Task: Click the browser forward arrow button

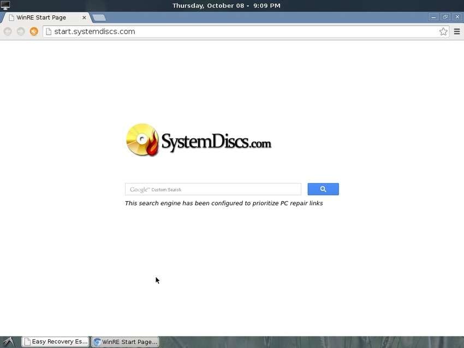Action: 21,31
